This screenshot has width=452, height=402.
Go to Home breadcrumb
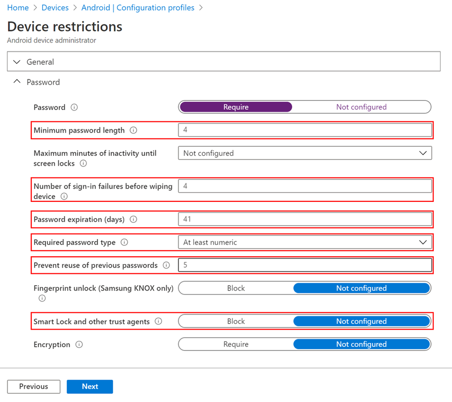click(x=18, y=8)
